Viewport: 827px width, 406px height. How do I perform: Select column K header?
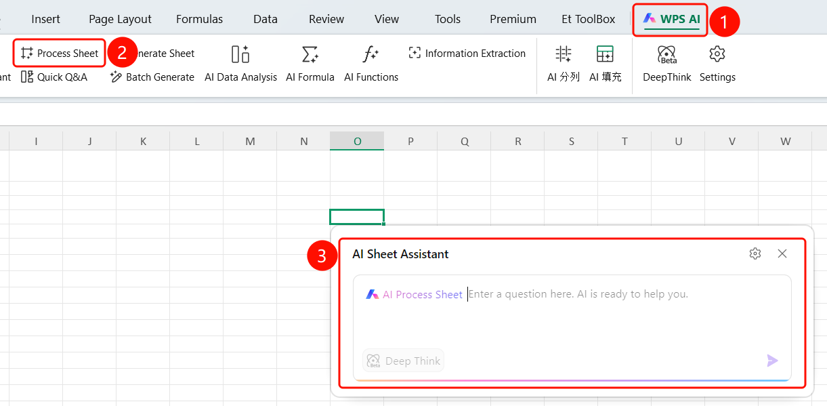(143, 141)
